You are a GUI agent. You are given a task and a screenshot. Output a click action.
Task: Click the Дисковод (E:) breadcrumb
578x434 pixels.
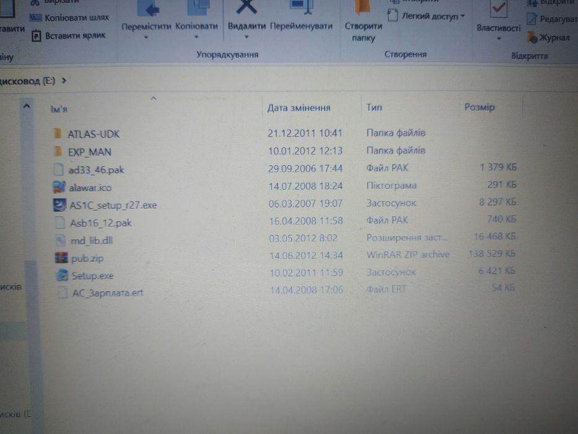(27, 81)
